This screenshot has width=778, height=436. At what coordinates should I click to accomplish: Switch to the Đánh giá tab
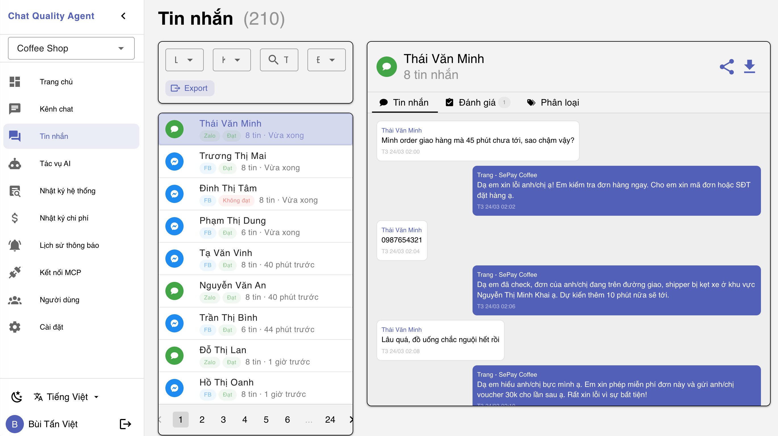pos(477,102)
